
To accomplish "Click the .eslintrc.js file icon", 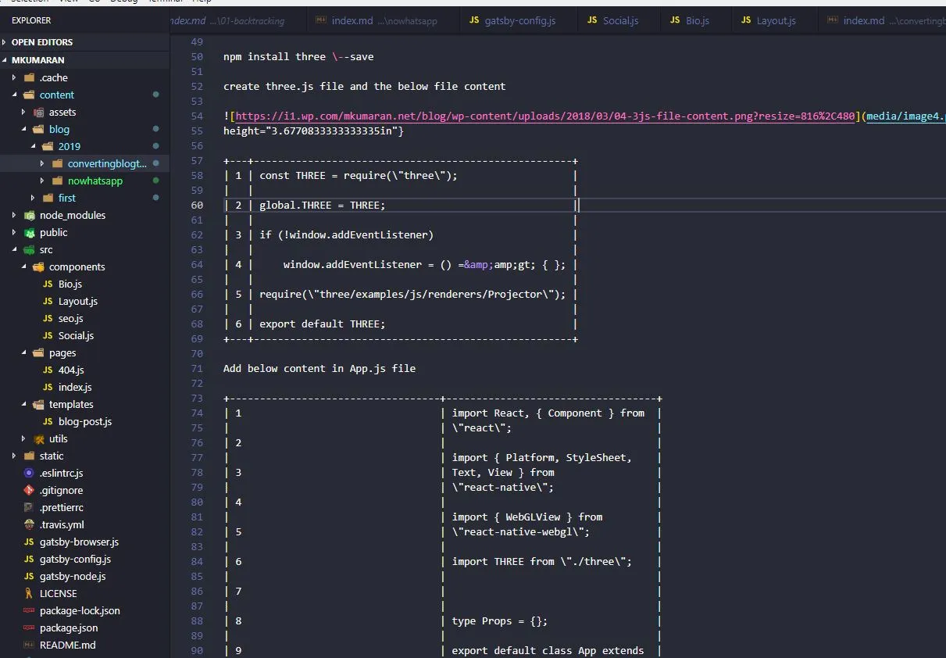I will (30, 473).
